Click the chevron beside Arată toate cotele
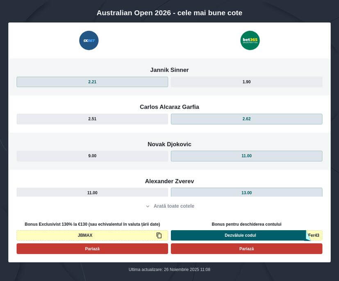The height and width of the screenshot is (281, 339). pyautogui.click(x=148, y=206)
